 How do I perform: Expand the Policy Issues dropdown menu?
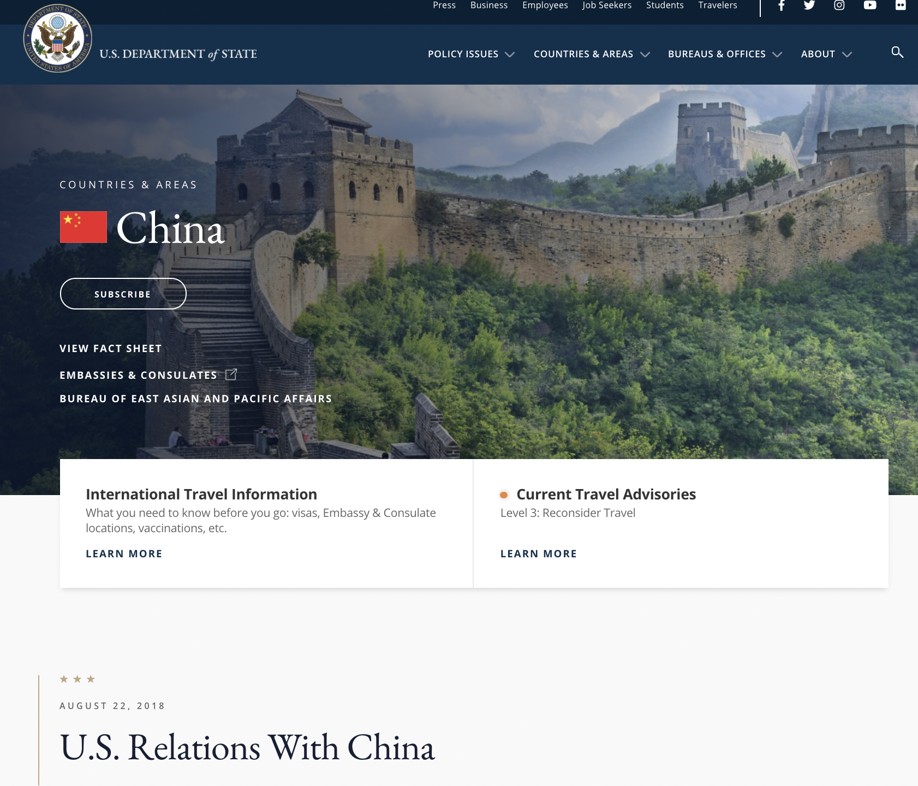click(470, 54)
